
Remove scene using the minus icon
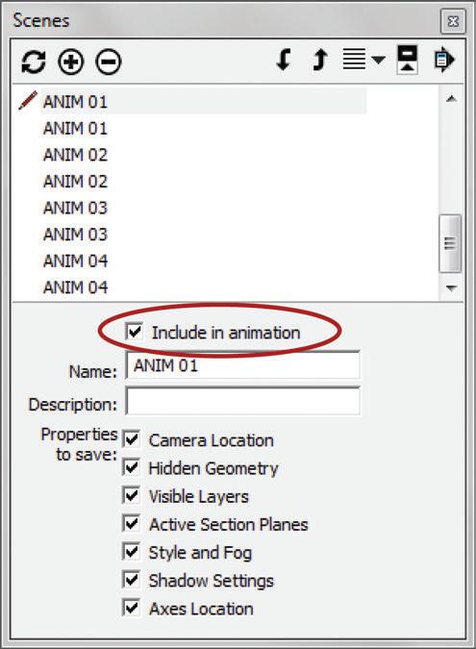click(x=108, y=62)
